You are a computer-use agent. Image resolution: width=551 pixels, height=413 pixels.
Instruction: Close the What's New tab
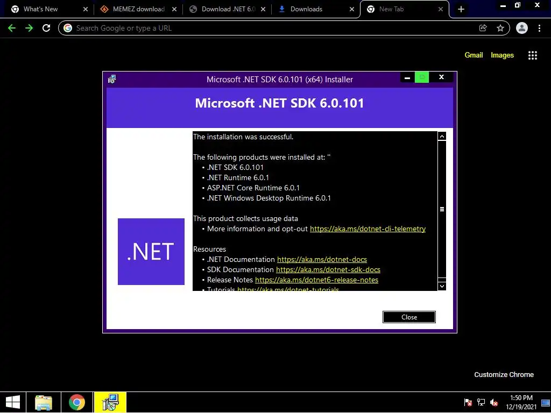86,9
